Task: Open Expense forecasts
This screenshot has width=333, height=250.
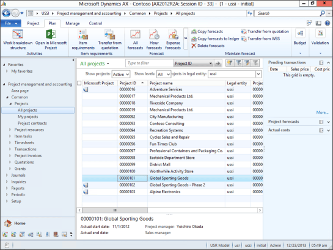Action: (173, 40)
